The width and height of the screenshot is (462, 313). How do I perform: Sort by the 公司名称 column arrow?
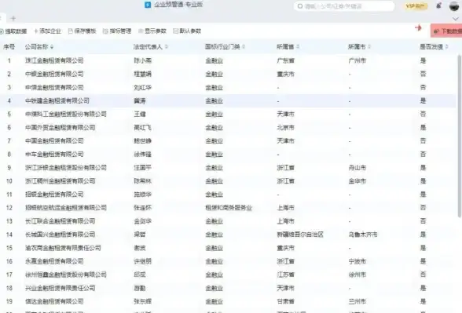pyautogui.click(x=52, y=47)
